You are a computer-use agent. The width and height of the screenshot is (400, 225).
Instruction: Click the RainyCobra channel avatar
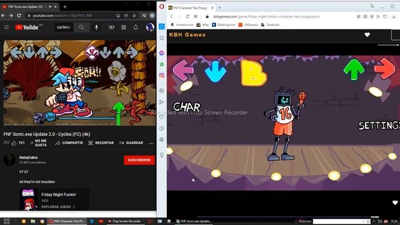pyautogui.click(x=9, y=160)
